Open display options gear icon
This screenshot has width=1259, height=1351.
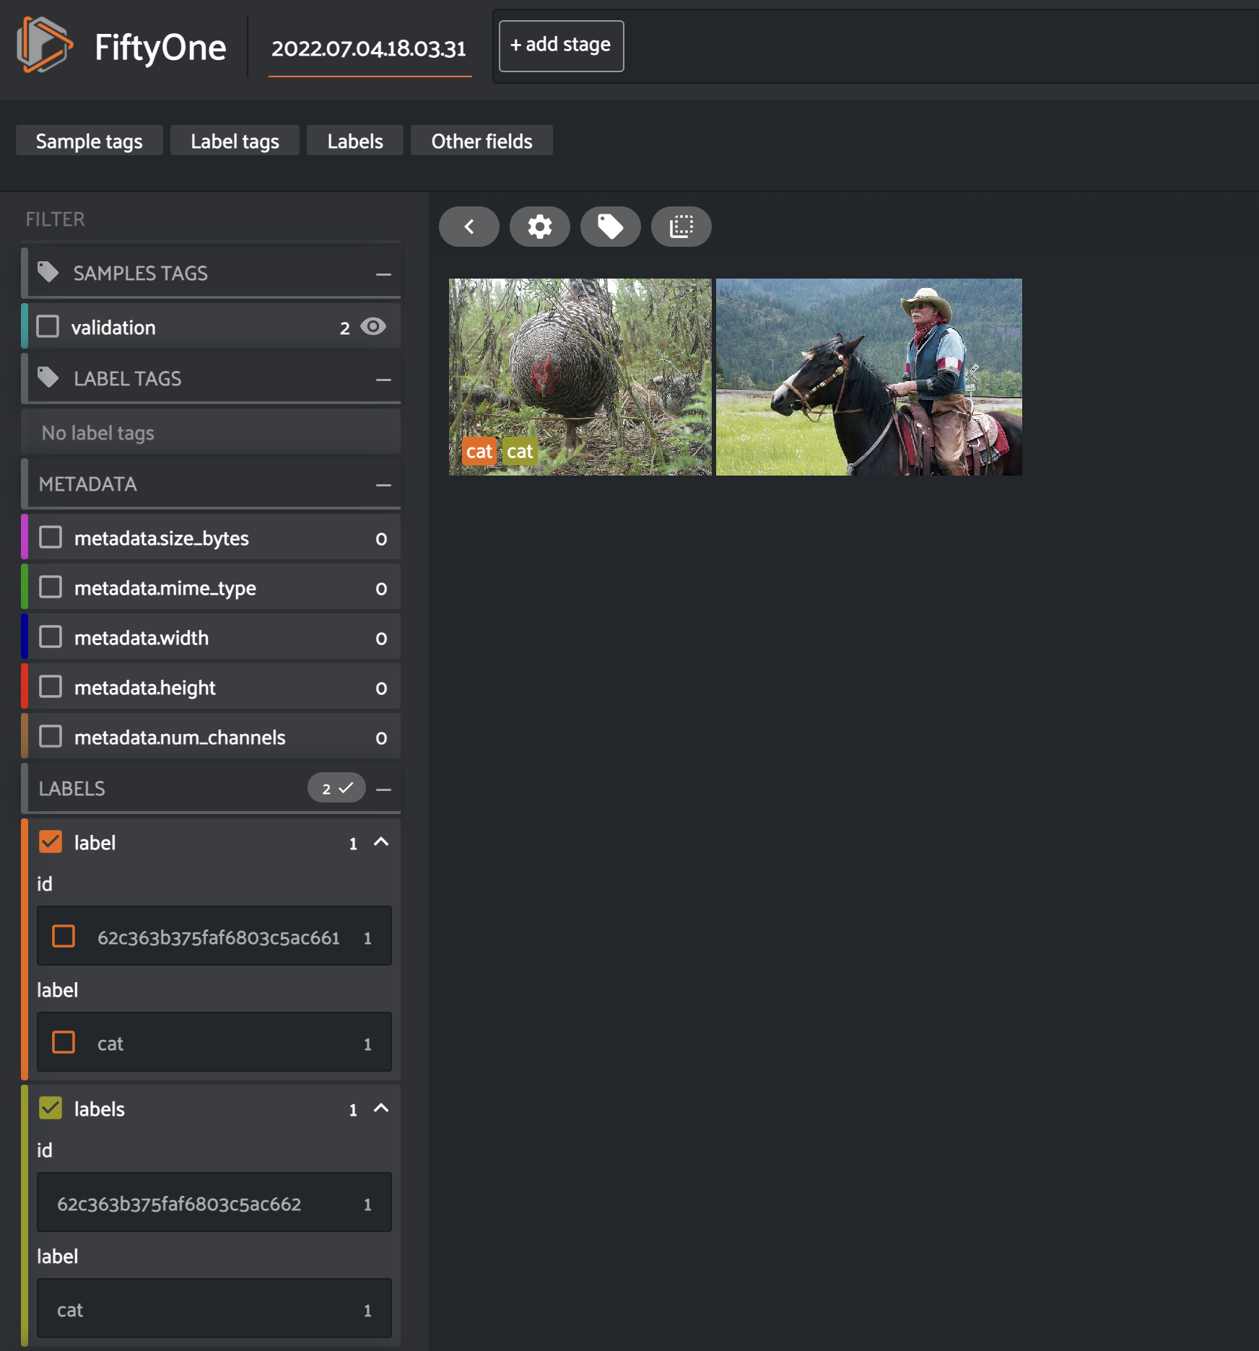tap(540, 227)
